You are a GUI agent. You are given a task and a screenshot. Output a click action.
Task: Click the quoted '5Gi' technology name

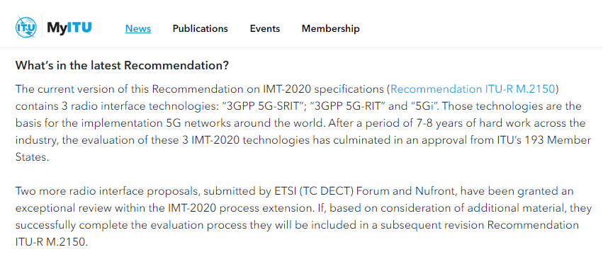[x=410, y=106]
